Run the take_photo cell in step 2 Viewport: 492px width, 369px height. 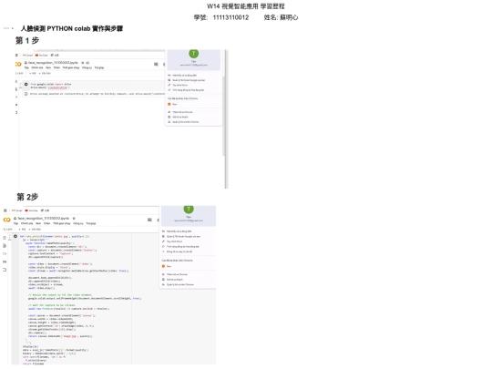pos(15,236)
